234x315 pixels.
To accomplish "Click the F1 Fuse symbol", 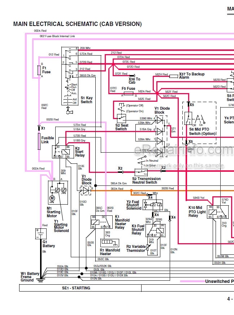I will [x=39, y=70].
